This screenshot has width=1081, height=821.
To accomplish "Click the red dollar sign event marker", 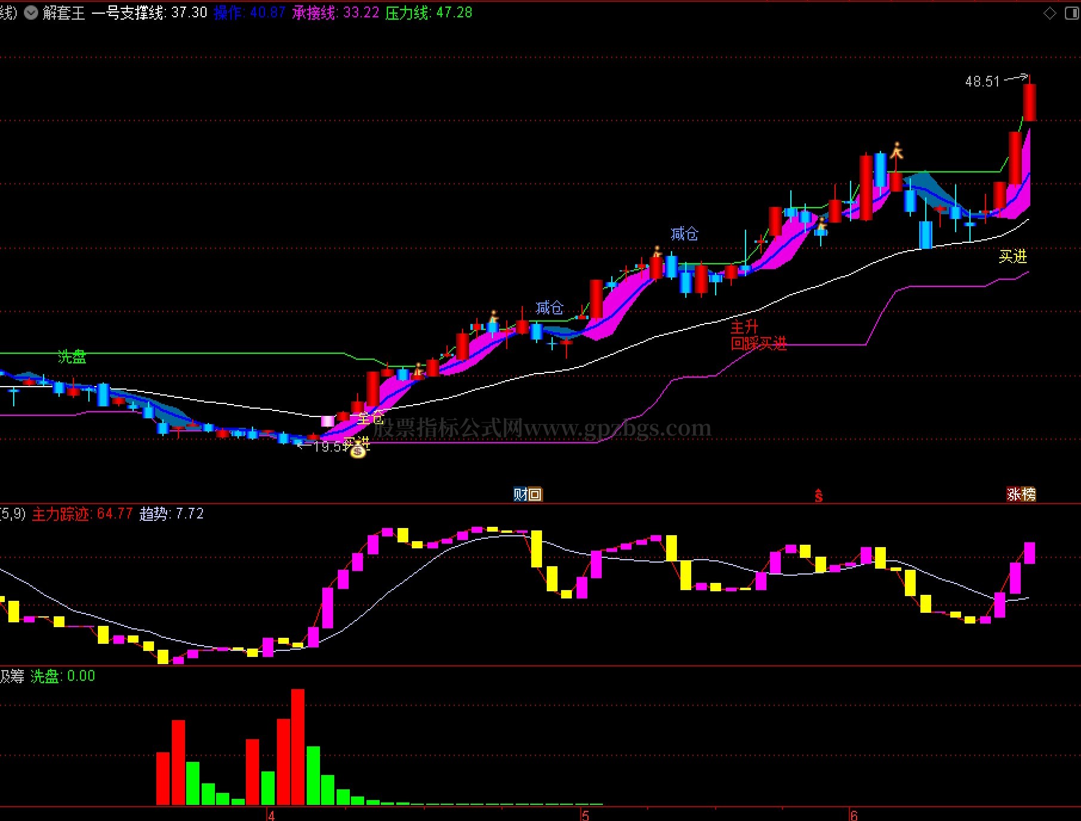I will [x=818, y=495].
